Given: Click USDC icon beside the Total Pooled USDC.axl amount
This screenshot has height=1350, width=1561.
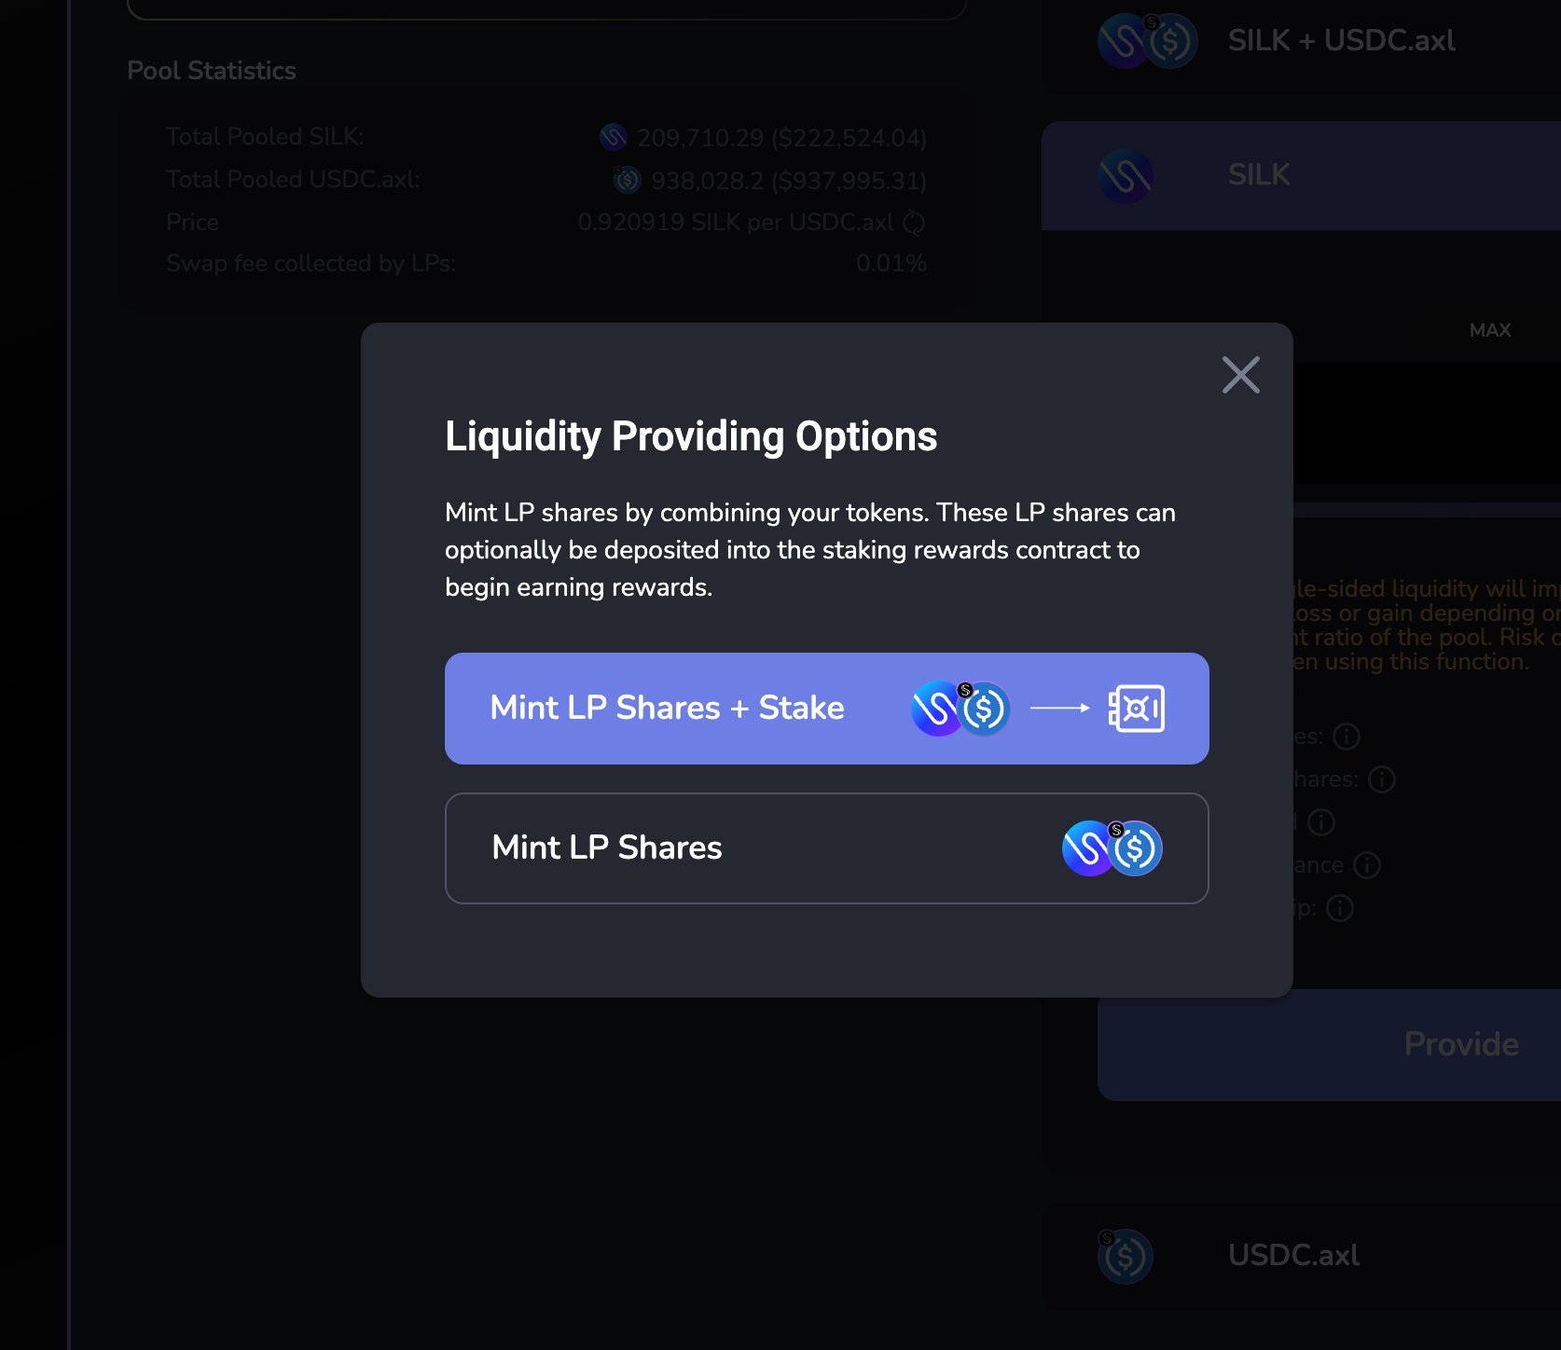Looking at the screenshot, I should click(x=628, y=180).
